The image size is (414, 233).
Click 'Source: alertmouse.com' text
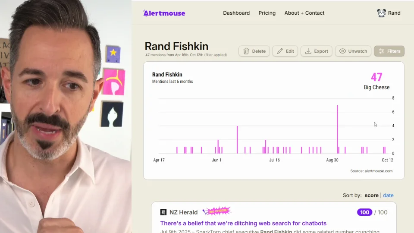pyautogui.click(x=371, y=171)
